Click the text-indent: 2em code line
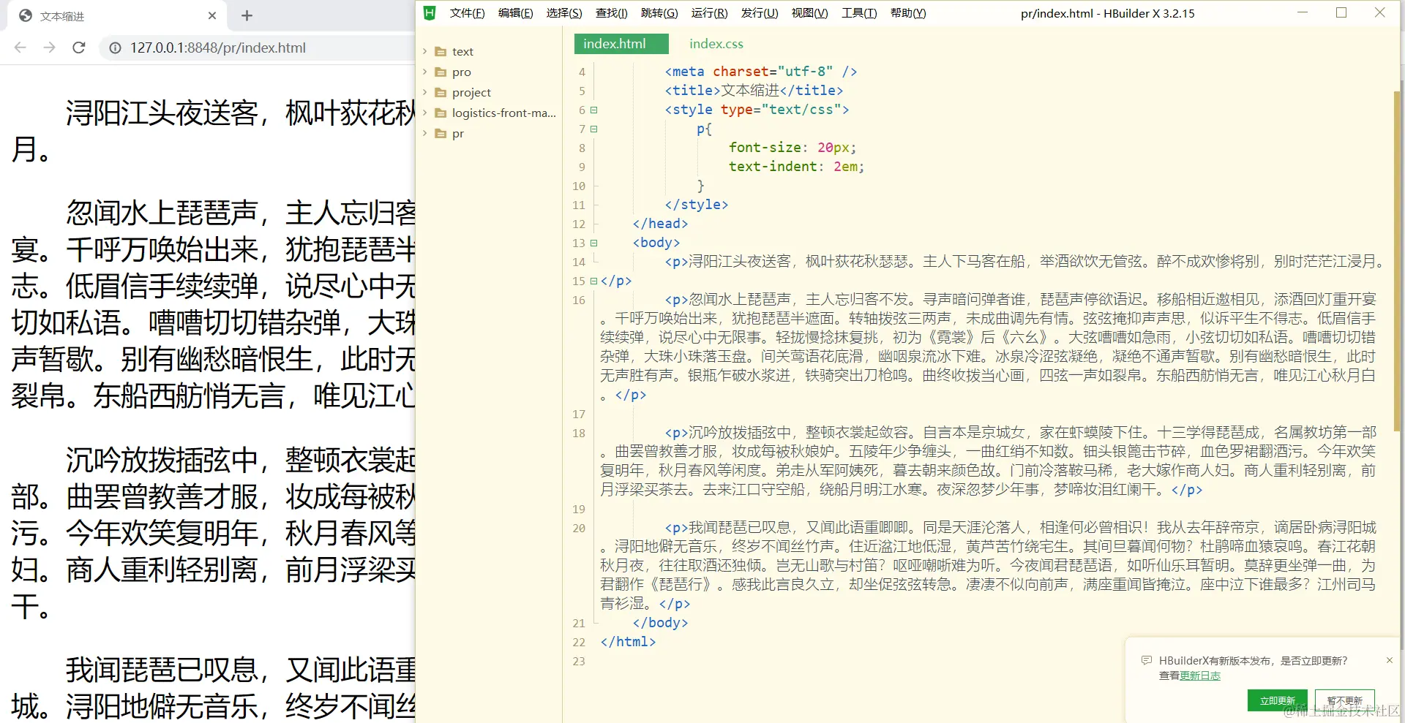This screenshot has width=1405, height=723. pos(796,167)
